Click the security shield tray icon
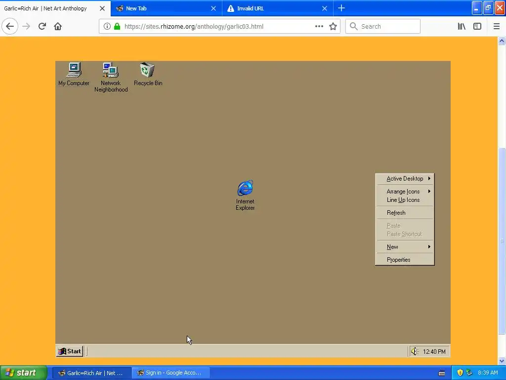 [x=460, y=373]
